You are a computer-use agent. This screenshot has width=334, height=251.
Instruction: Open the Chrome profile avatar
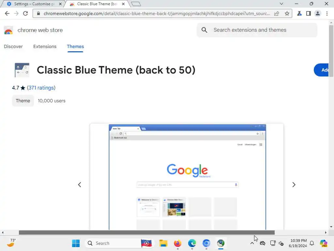coord(318,13)
